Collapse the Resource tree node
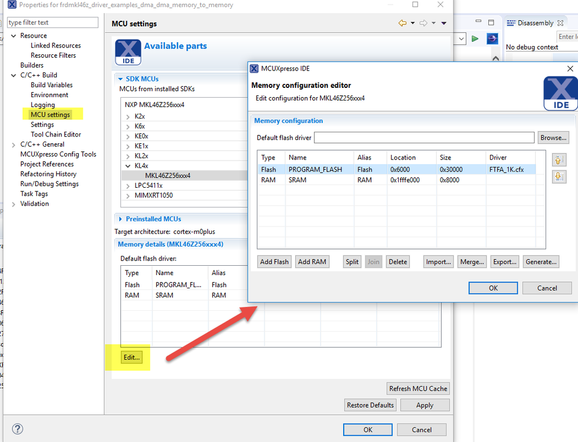The height and width of the screenshot is (442, 578). pos(14,36)
